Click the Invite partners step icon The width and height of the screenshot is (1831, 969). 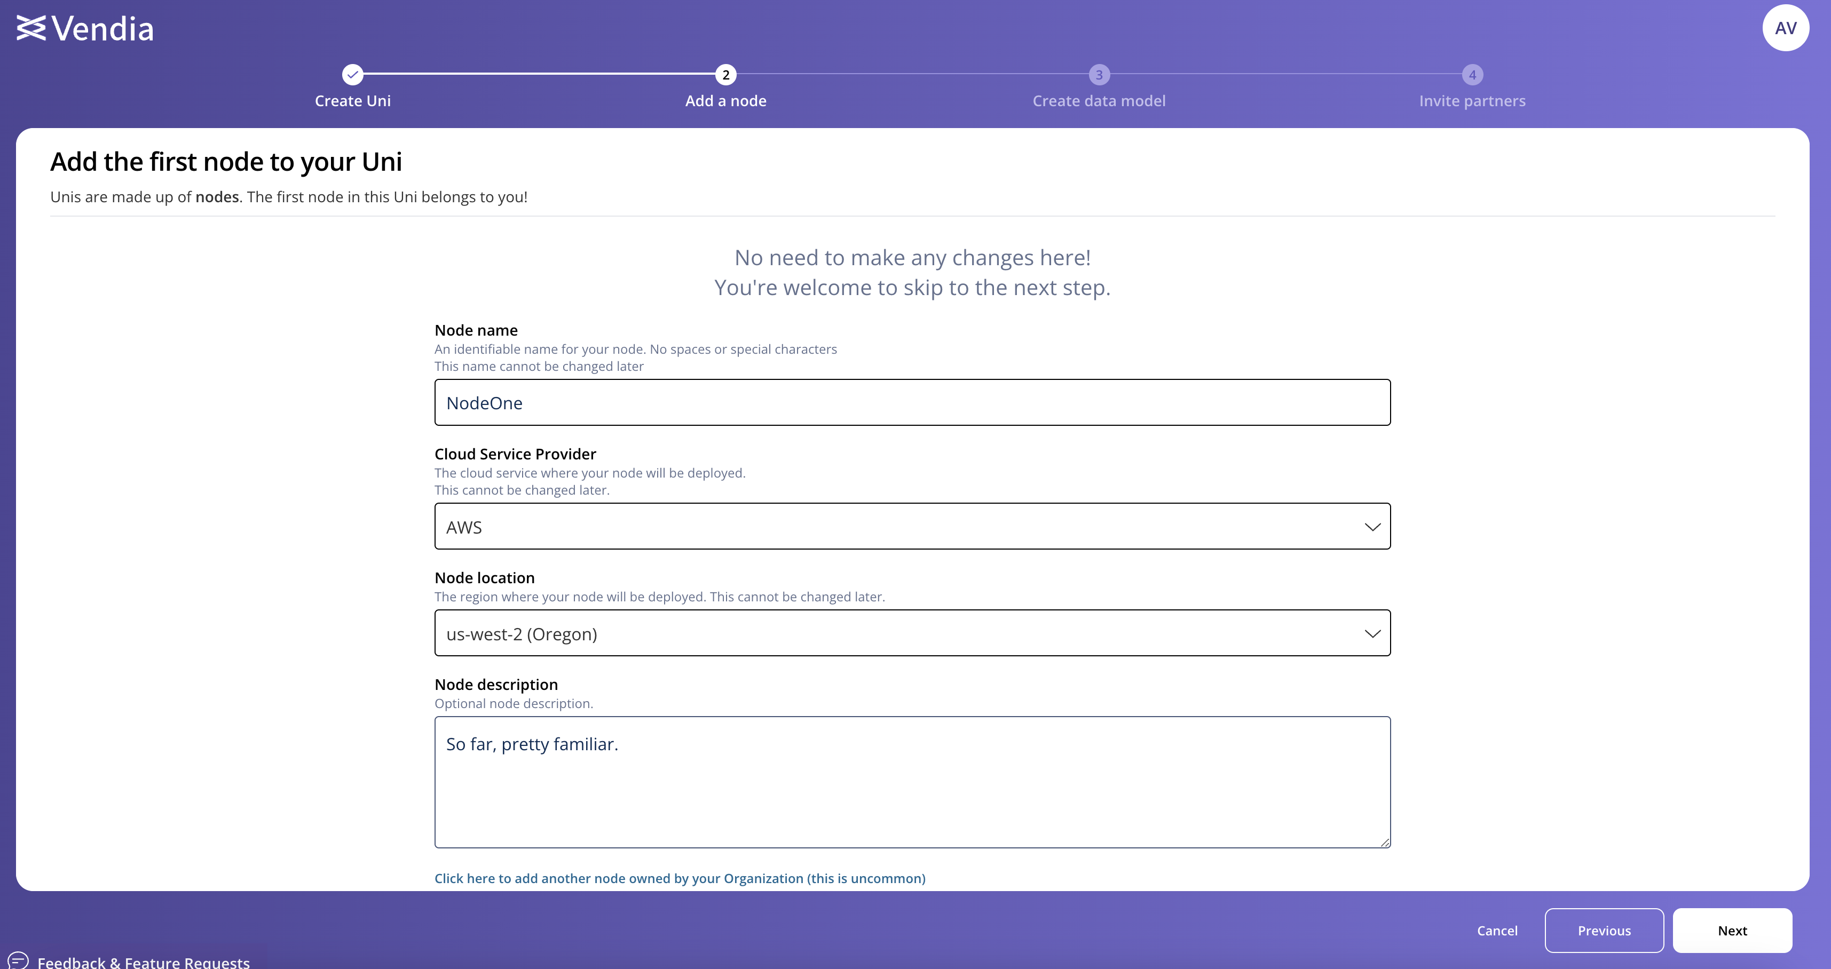coord(1471,75)
